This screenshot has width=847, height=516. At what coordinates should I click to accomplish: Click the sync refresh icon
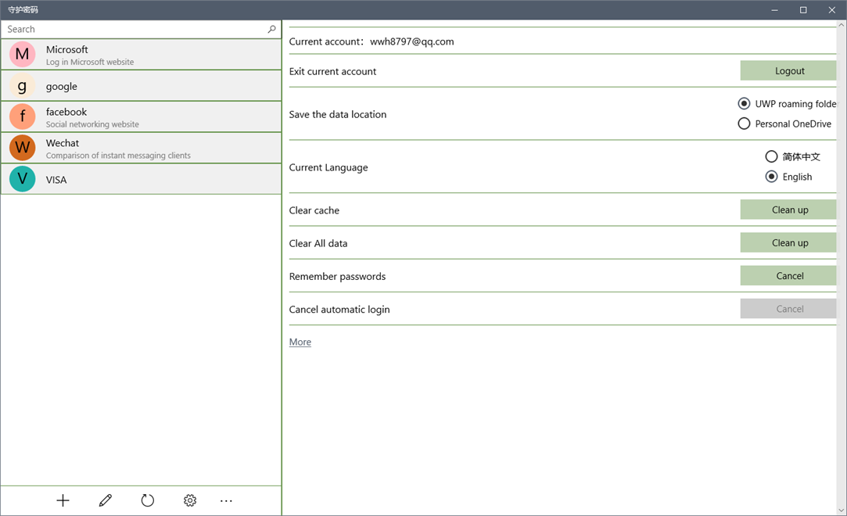(x=147, y=500)
